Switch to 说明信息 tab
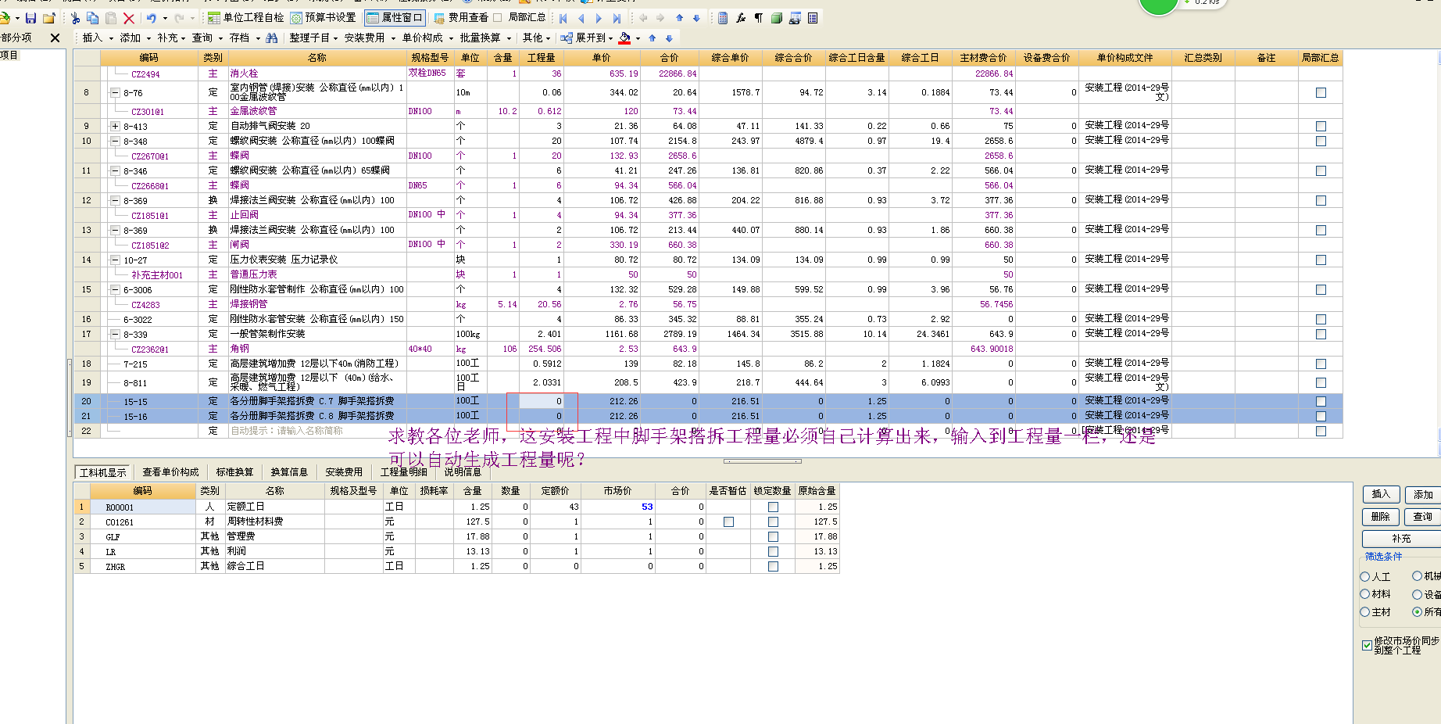Screen dimensions: 1441x724 (463, 472)
